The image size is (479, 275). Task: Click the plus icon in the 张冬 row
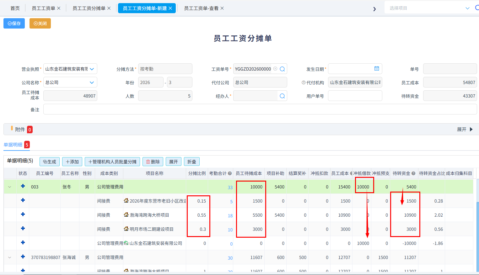click(23, 186)
